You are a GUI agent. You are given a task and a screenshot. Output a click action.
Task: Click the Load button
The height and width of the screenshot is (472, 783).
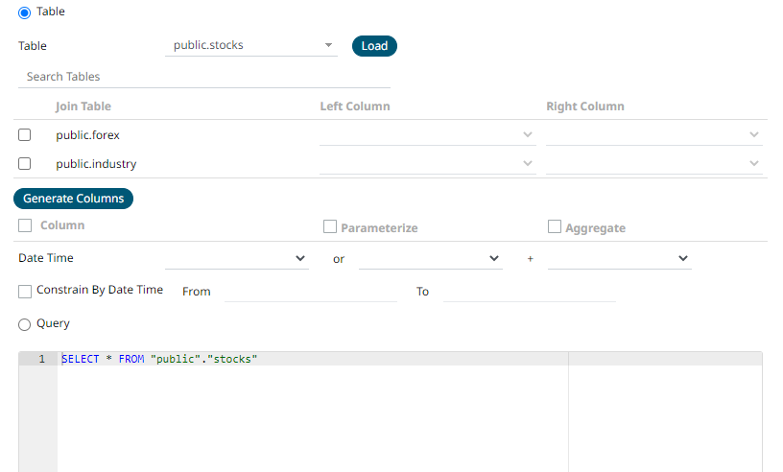tap(374, 46)
